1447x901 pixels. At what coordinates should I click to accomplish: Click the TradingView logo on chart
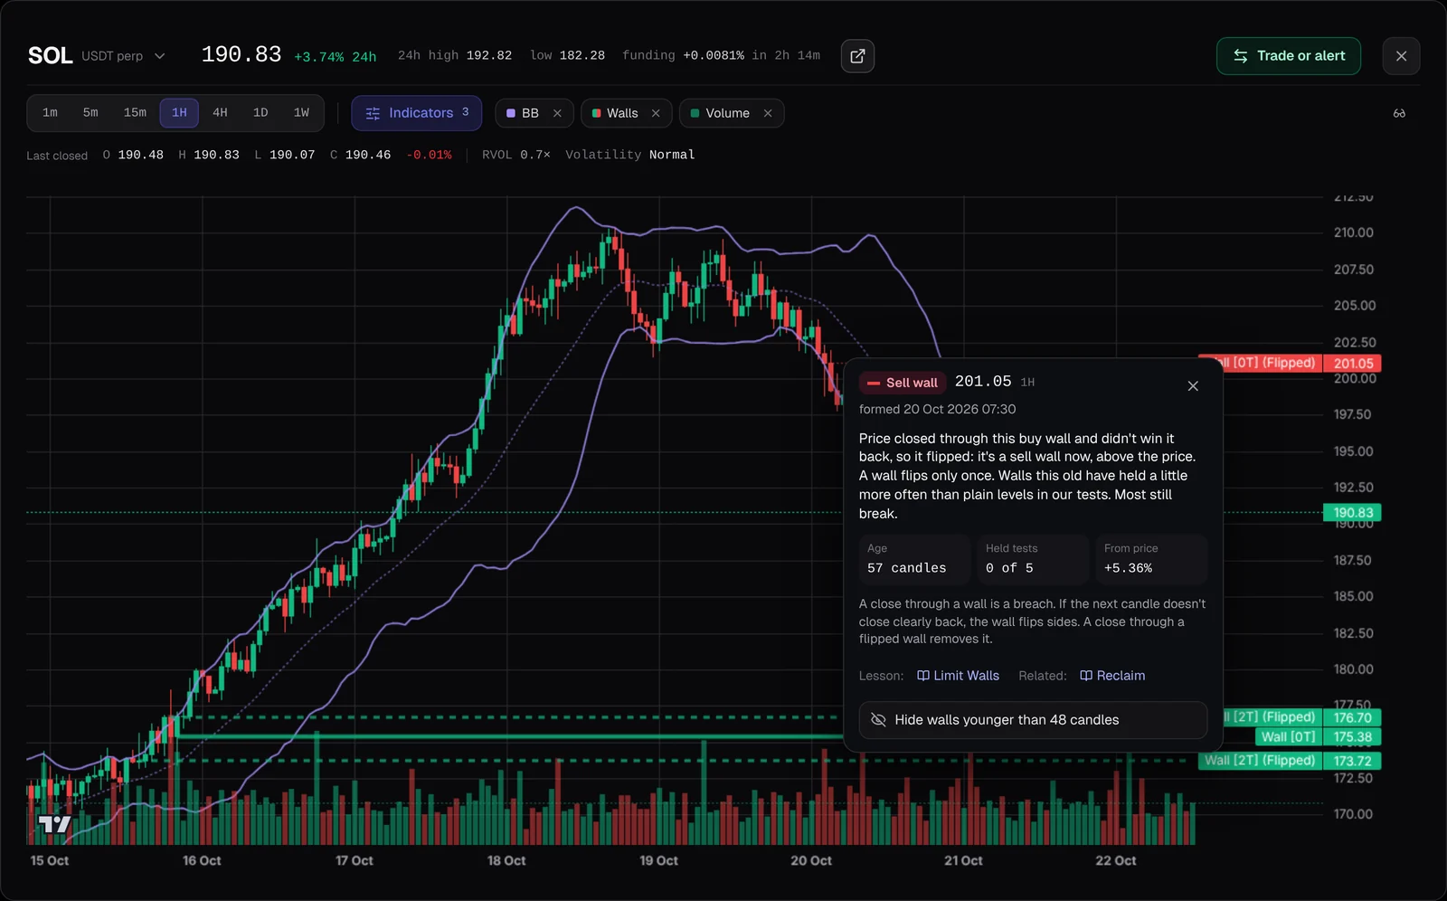point(54,824)
